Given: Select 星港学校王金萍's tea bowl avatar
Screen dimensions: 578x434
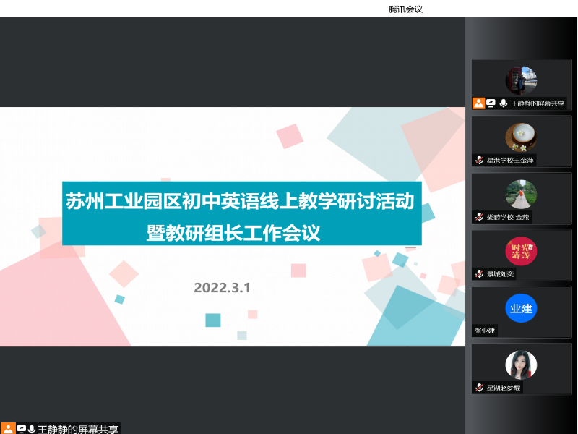Looking at the screenshot, I should click(x=521, y=137).
